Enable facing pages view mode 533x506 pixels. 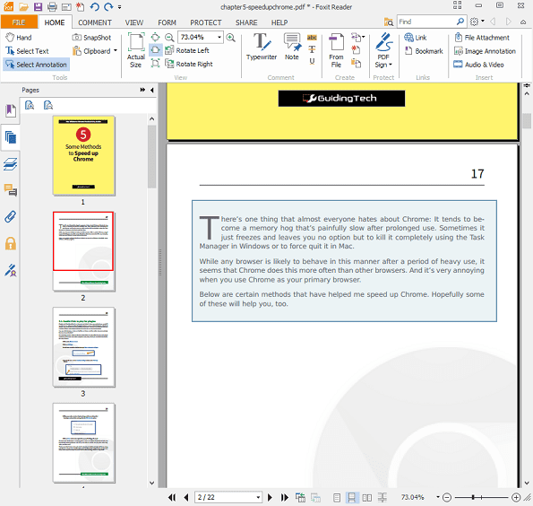tap(366, 498)
